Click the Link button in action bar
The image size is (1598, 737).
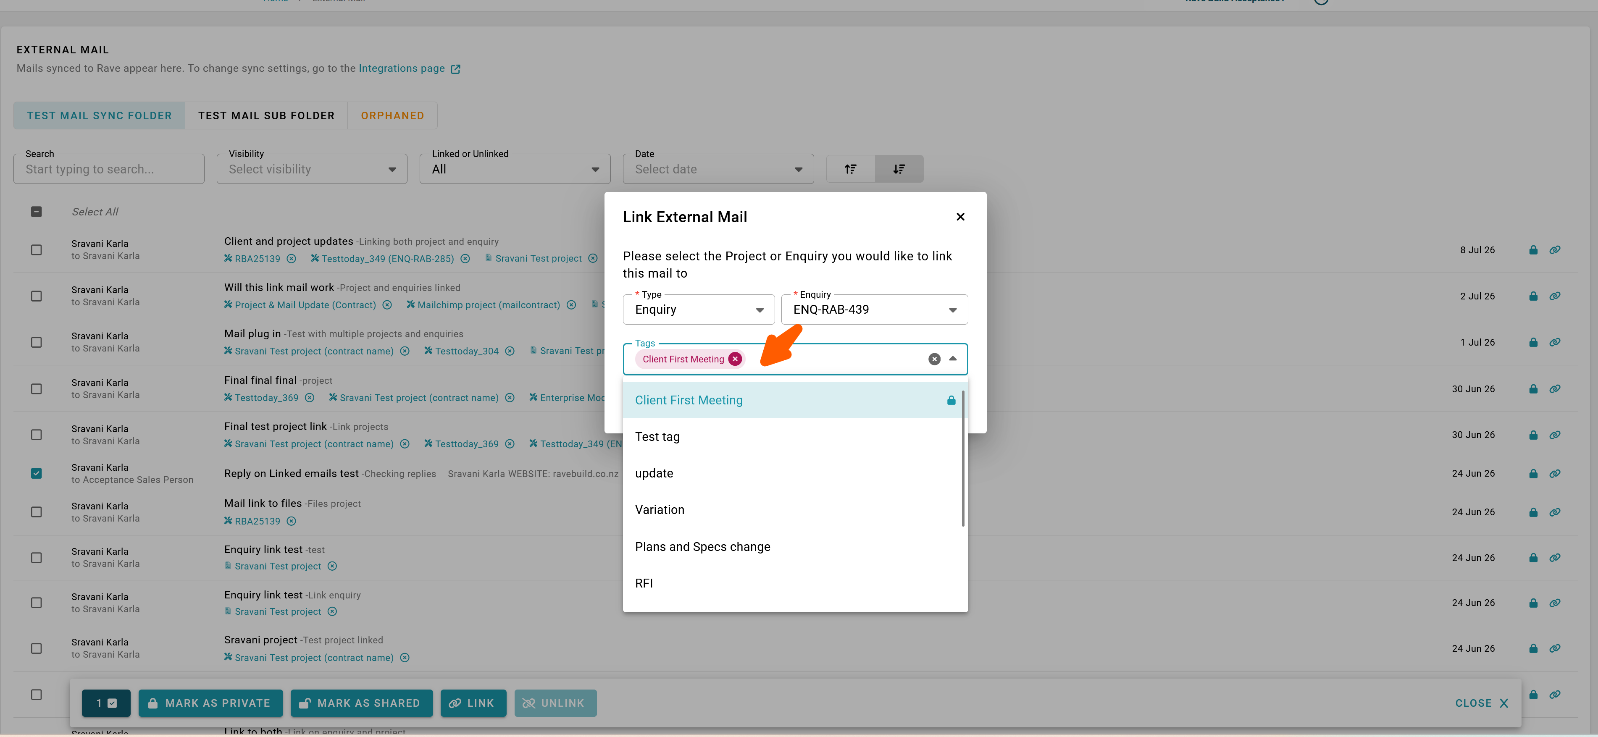pyautogui.click(x=473, y=703)
